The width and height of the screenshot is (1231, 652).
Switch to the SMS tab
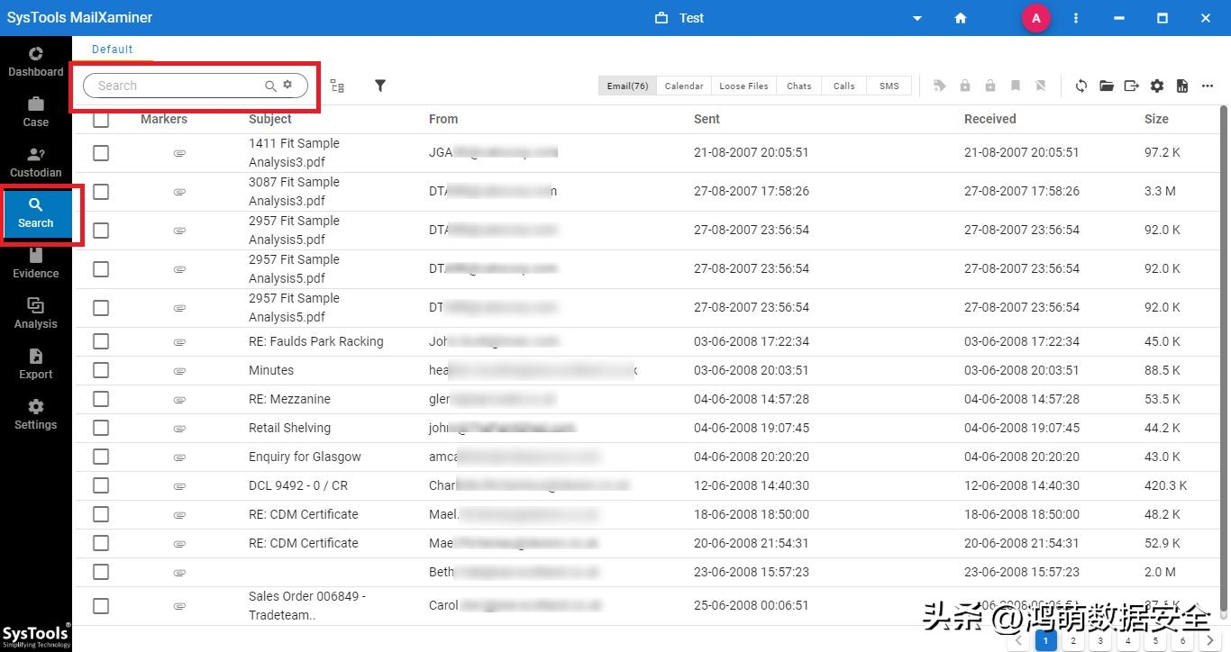[x=889, y=86]
